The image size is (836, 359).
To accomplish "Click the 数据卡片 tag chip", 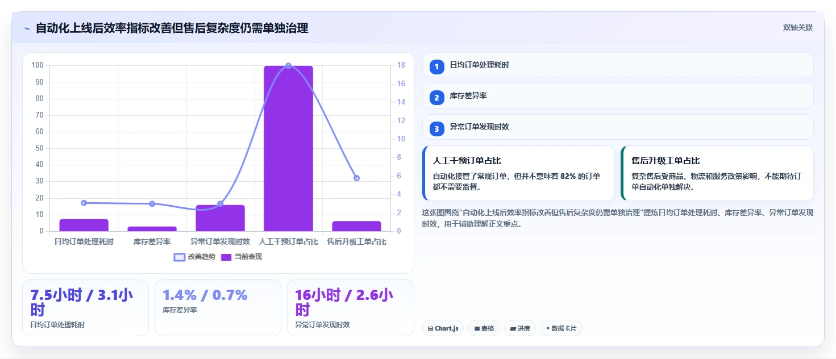I will pos(561,328).
